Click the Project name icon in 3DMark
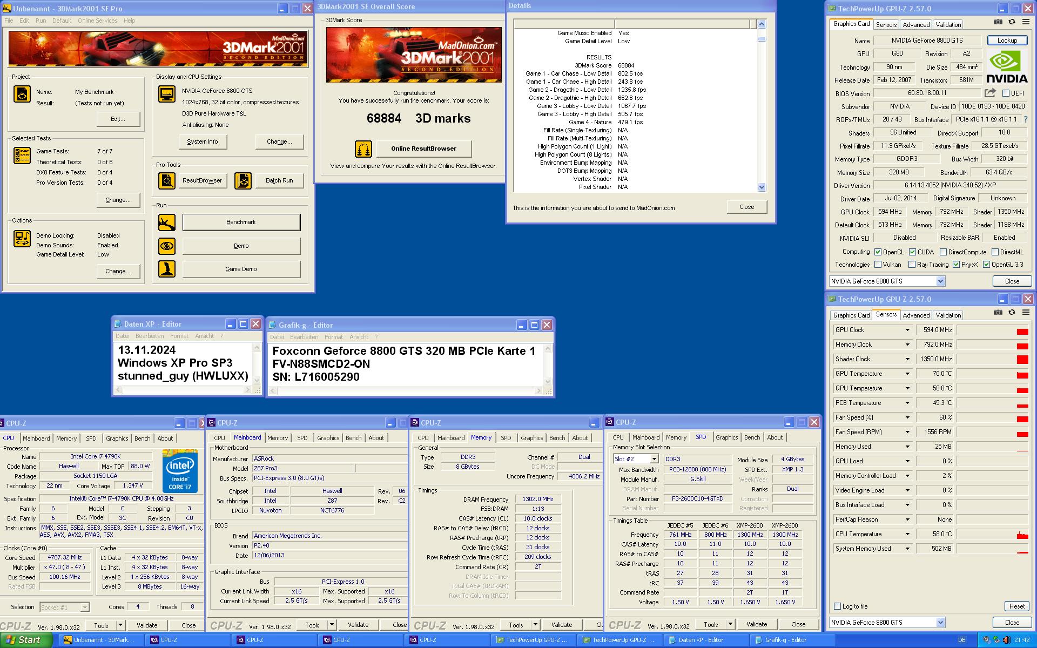The height and width of the screenshot is (648, 1037). click(x=22, y=94)
